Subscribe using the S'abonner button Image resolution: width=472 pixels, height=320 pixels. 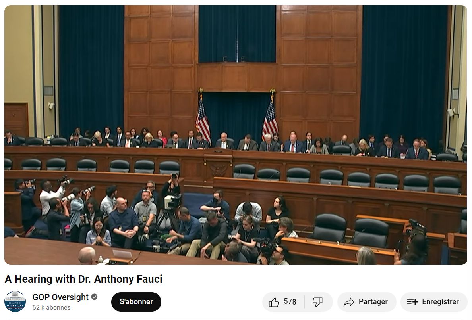[136, 302]
